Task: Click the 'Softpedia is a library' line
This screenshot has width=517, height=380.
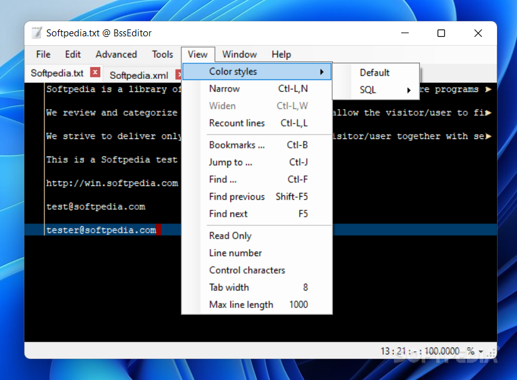Action: 113,89
